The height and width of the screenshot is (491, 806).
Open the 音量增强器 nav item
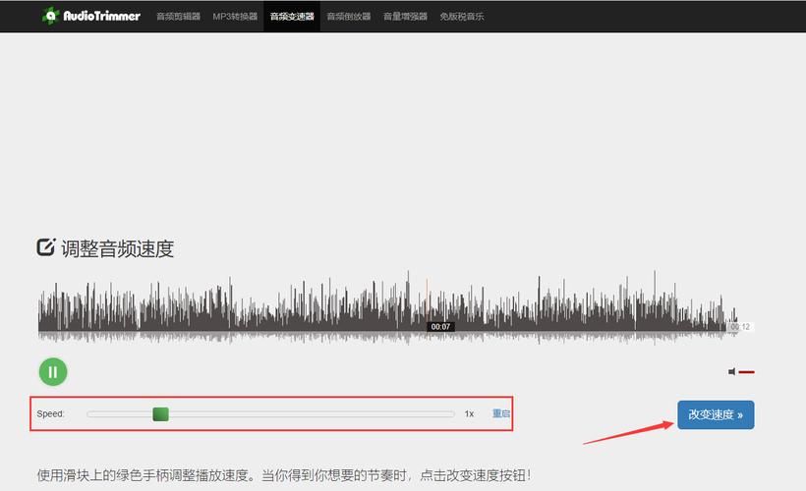(x=405, y=17)
